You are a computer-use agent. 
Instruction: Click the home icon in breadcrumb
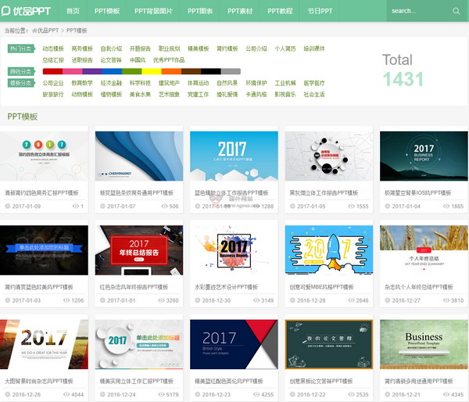(x=34, y=31)
